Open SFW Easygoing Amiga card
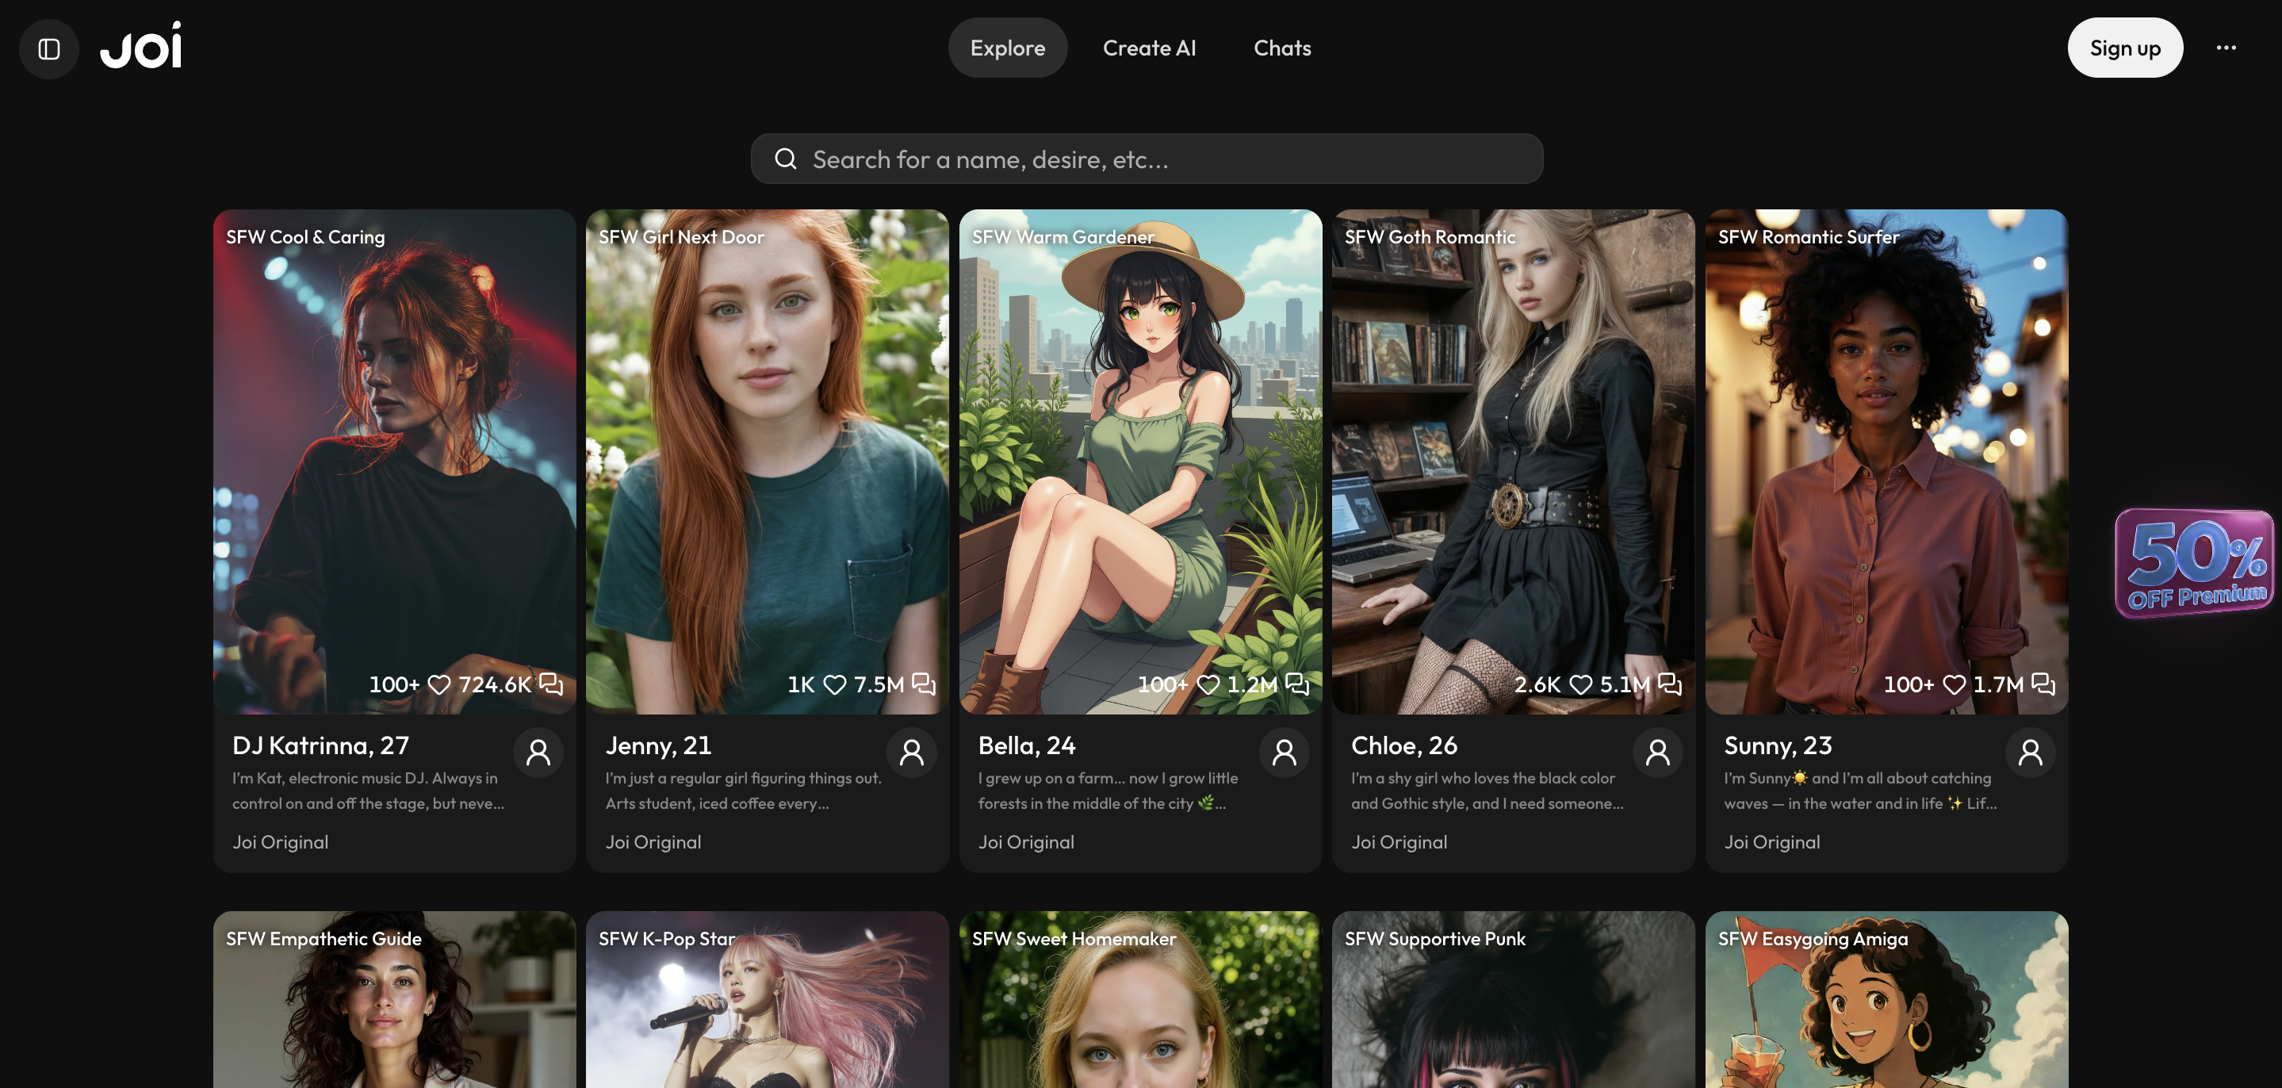The height and width of the screenshot is (1088, 2282). tap(1886, 1000)
